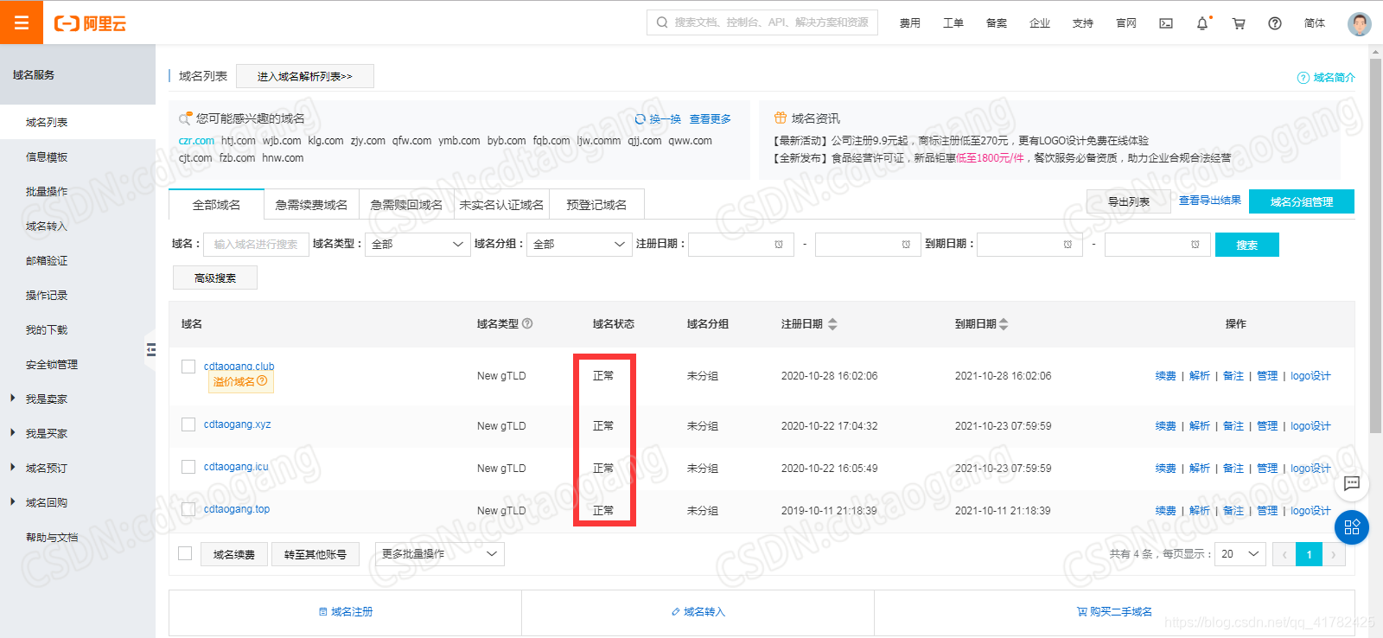Switch to the 全部域名 tab

click(216, 205)
